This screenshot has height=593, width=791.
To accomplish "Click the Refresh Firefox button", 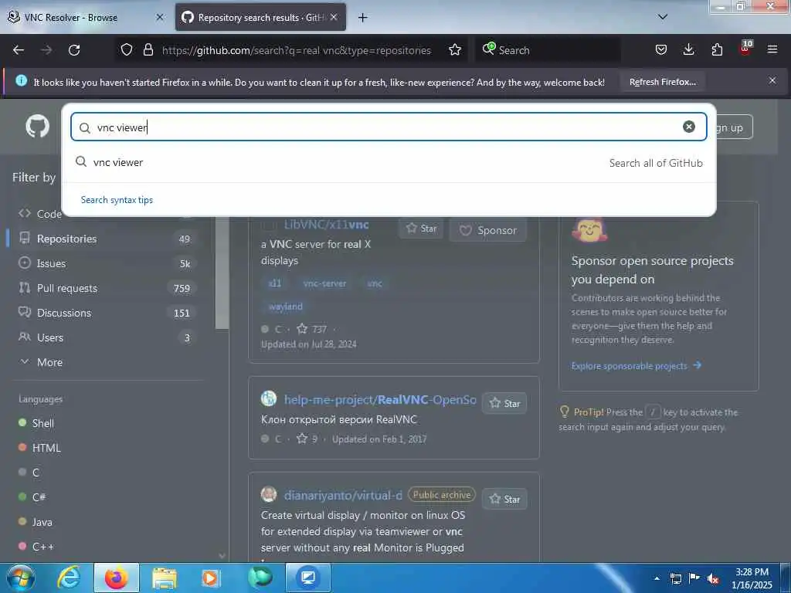I will pos(662,82).
